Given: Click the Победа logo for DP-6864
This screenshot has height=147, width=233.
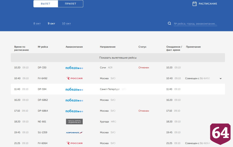Looking at the screenshot, I should tap(74, 111).
